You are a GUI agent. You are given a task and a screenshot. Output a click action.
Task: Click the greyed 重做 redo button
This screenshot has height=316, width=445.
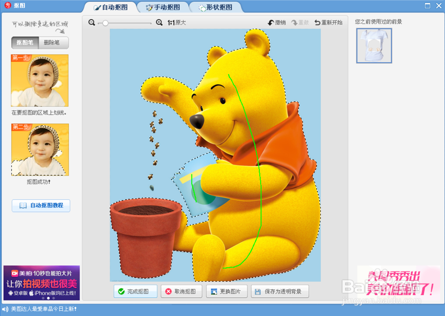(x=300, y=22)
